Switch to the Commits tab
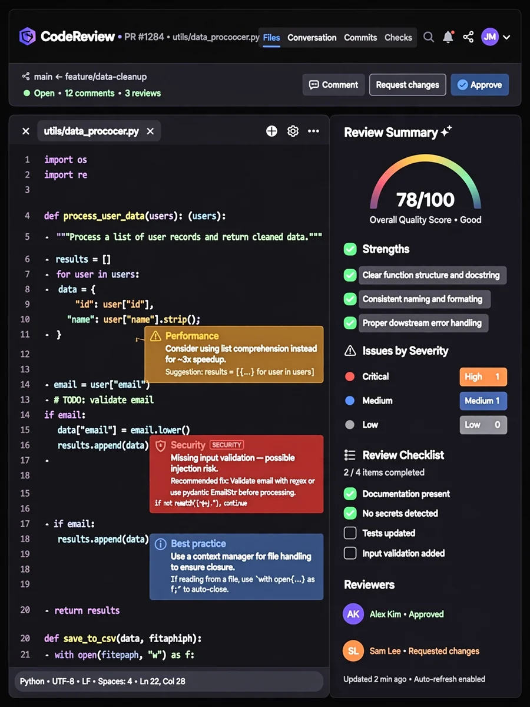Viewport: 530px width, 707px height. point(360,37)
